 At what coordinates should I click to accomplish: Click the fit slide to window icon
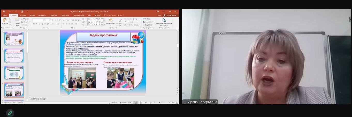[177, 103]
